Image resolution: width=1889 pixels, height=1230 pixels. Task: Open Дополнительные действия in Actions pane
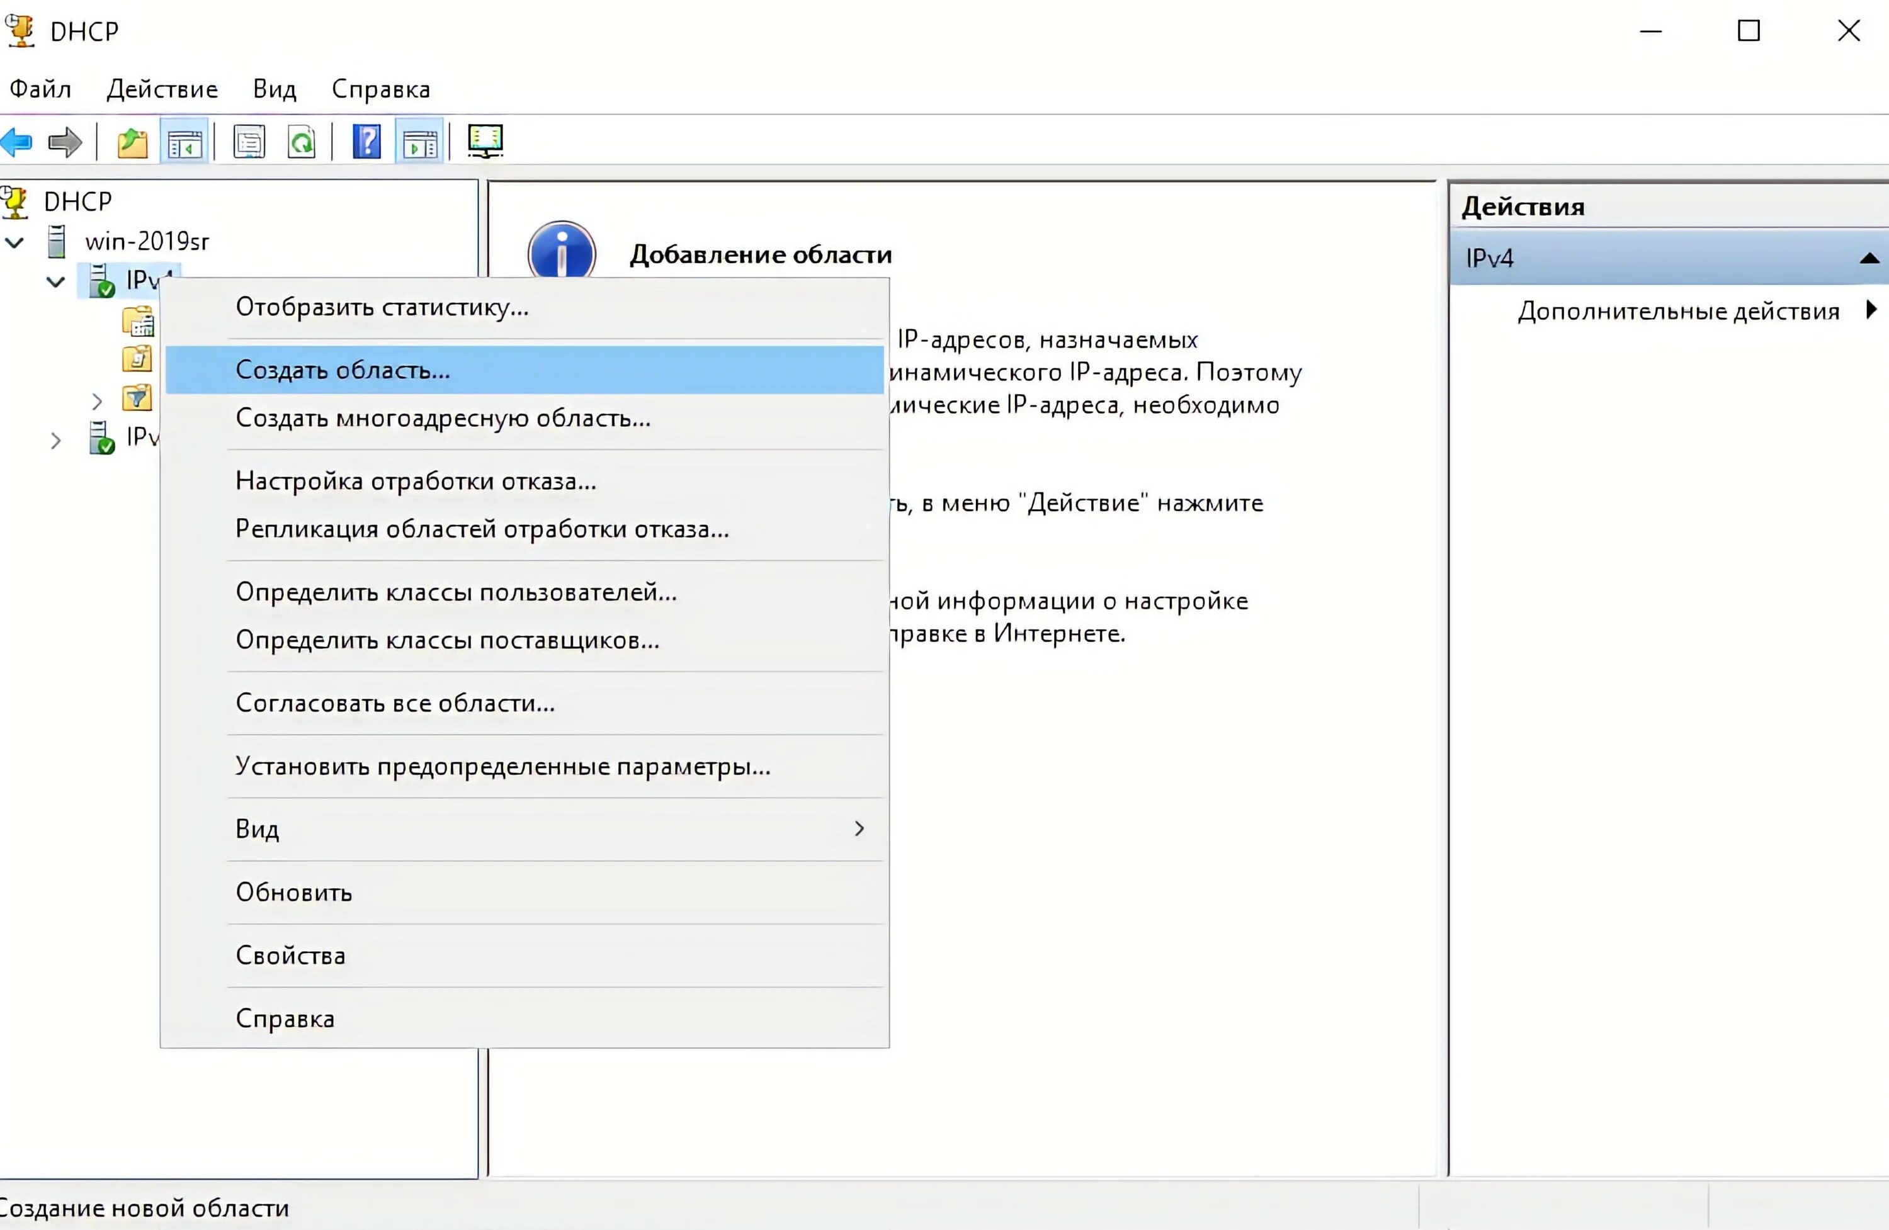[1678, 310]
